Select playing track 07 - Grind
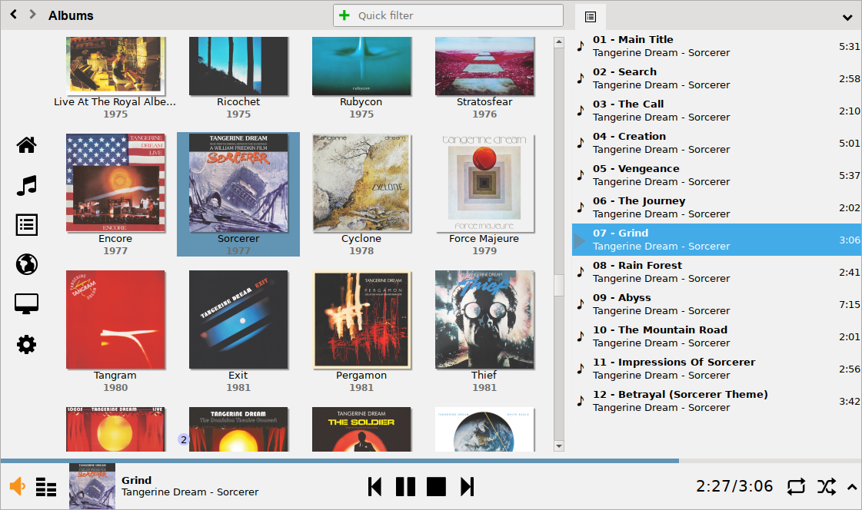Viewport: 862px width, 510px height. (x=717, y=240)
